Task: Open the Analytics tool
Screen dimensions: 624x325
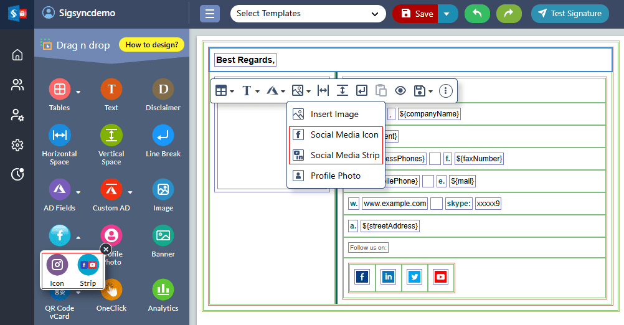Action: click(163, 290)
